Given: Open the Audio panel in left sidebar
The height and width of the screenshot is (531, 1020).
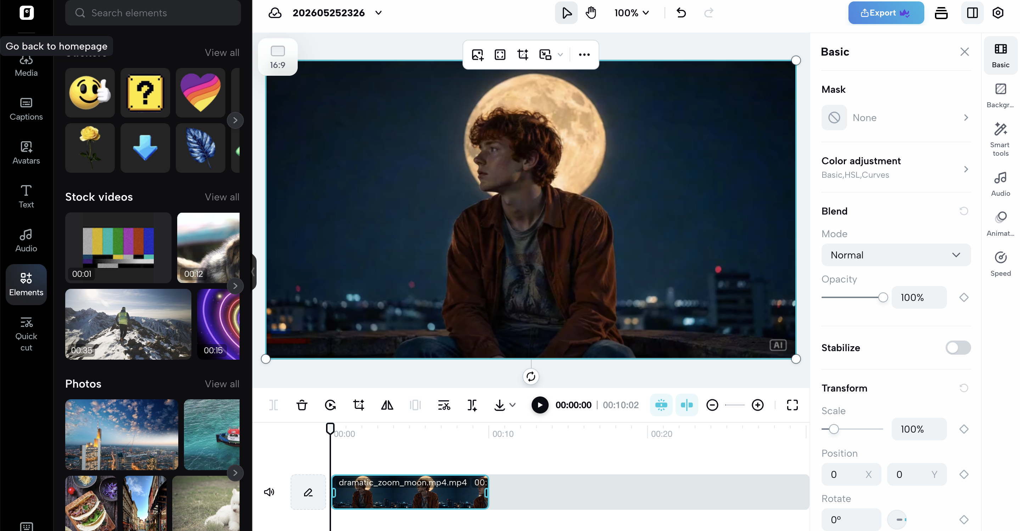Looking at the screenshot, I should pyautogui.click(x=26, y=240).
